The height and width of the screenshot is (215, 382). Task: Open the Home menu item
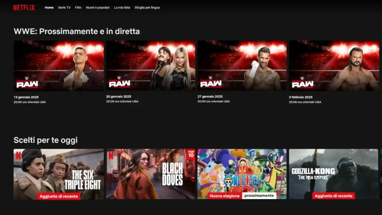coord(49,7)
